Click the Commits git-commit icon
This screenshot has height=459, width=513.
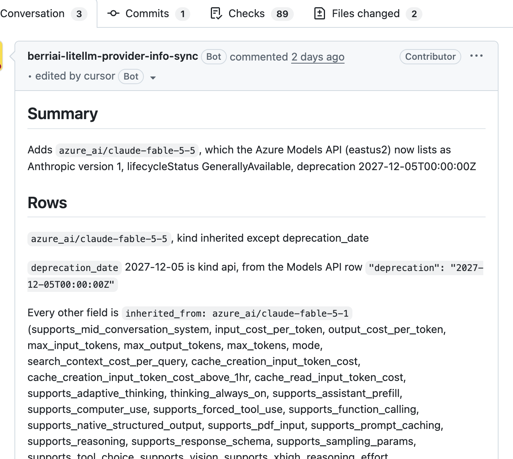coord(113,14)
